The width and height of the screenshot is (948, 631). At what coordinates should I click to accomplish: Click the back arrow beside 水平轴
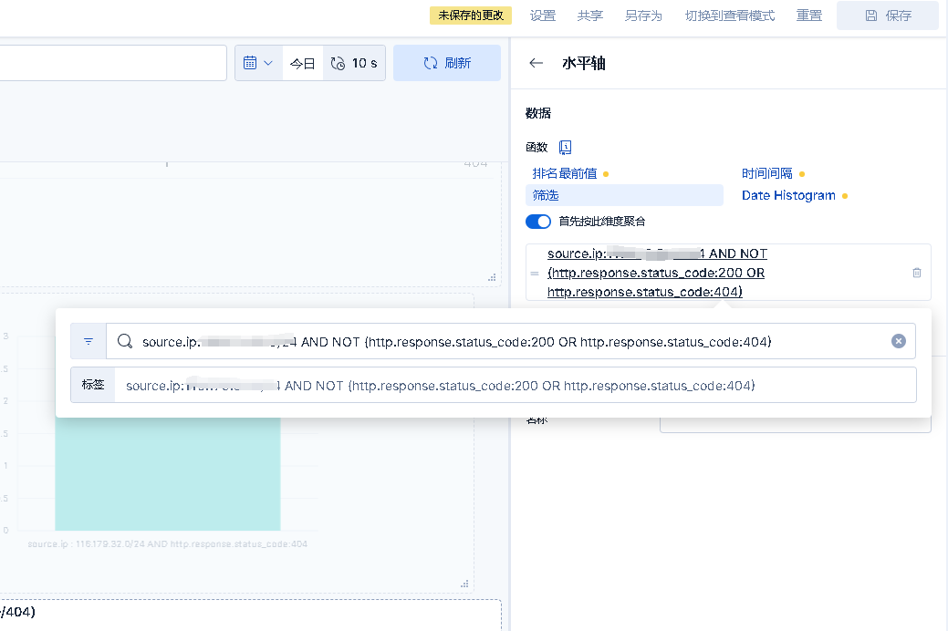tap(537, 63)
